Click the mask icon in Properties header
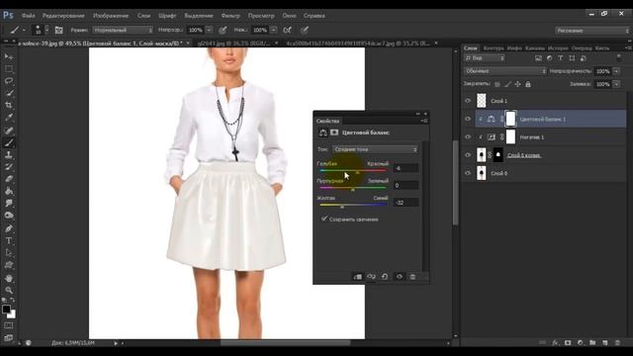This screenshot has height=356, width=633. pyautogui.click(x=334, y=133)
